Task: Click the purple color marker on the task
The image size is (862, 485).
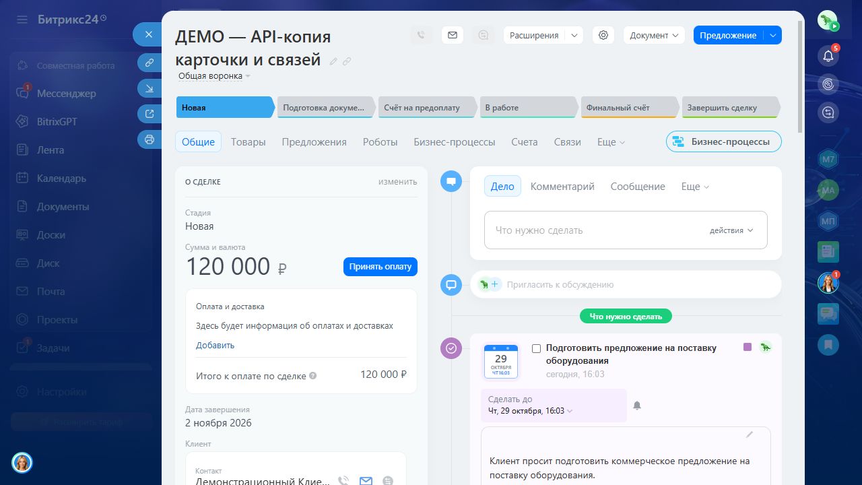Action: (x=748, y=347)
